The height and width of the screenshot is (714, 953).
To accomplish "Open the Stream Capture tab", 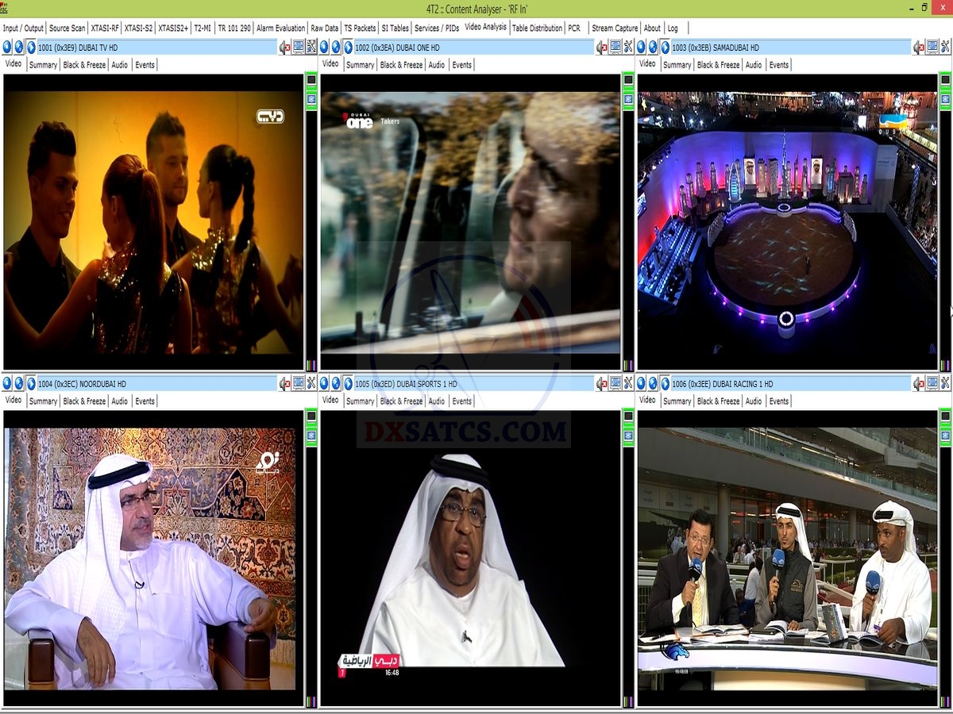I will (615, 28).
